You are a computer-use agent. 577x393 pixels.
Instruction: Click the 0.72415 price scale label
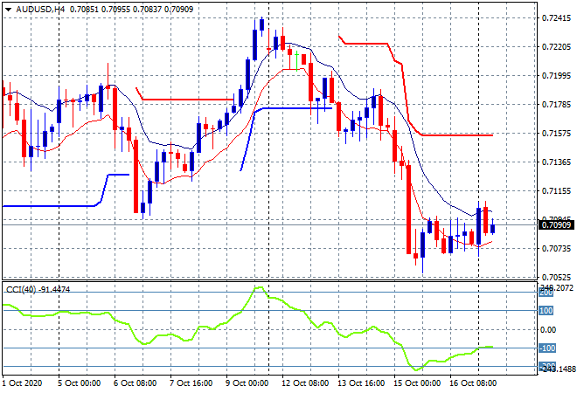[556, 17]
